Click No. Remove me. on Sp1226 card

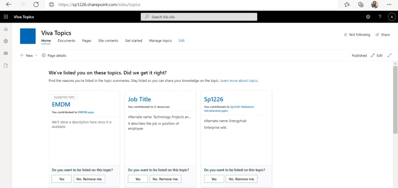point(242,179)
